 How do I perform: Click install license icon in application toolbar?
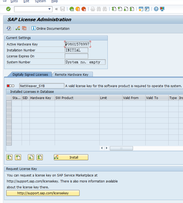point(18,28)
